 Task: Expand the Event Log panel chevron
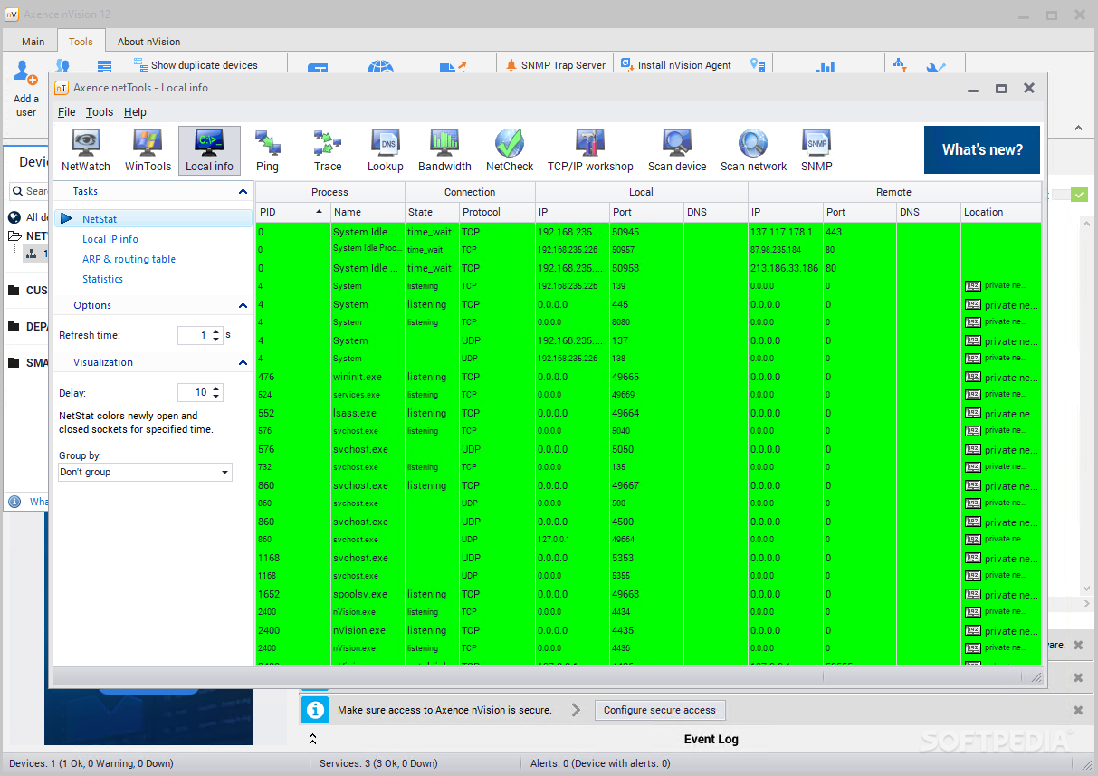click(x=312, y=739)
